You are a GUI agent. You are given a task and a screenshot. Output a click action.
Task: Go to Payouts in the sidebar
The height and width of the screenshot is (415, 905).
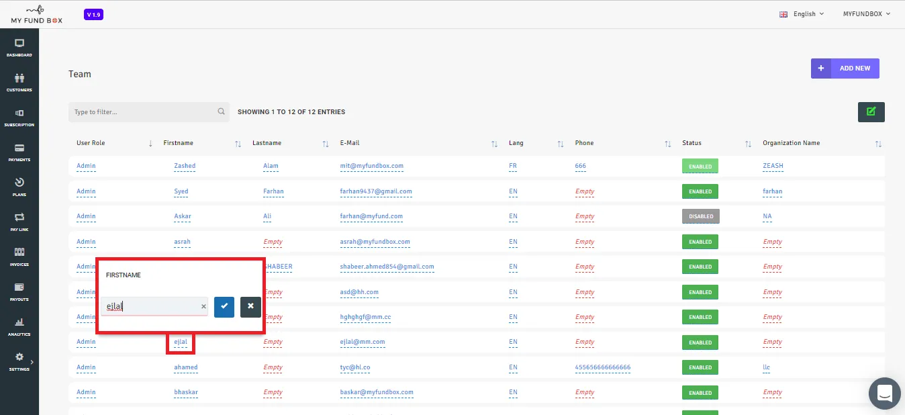(x=19, y=291)
